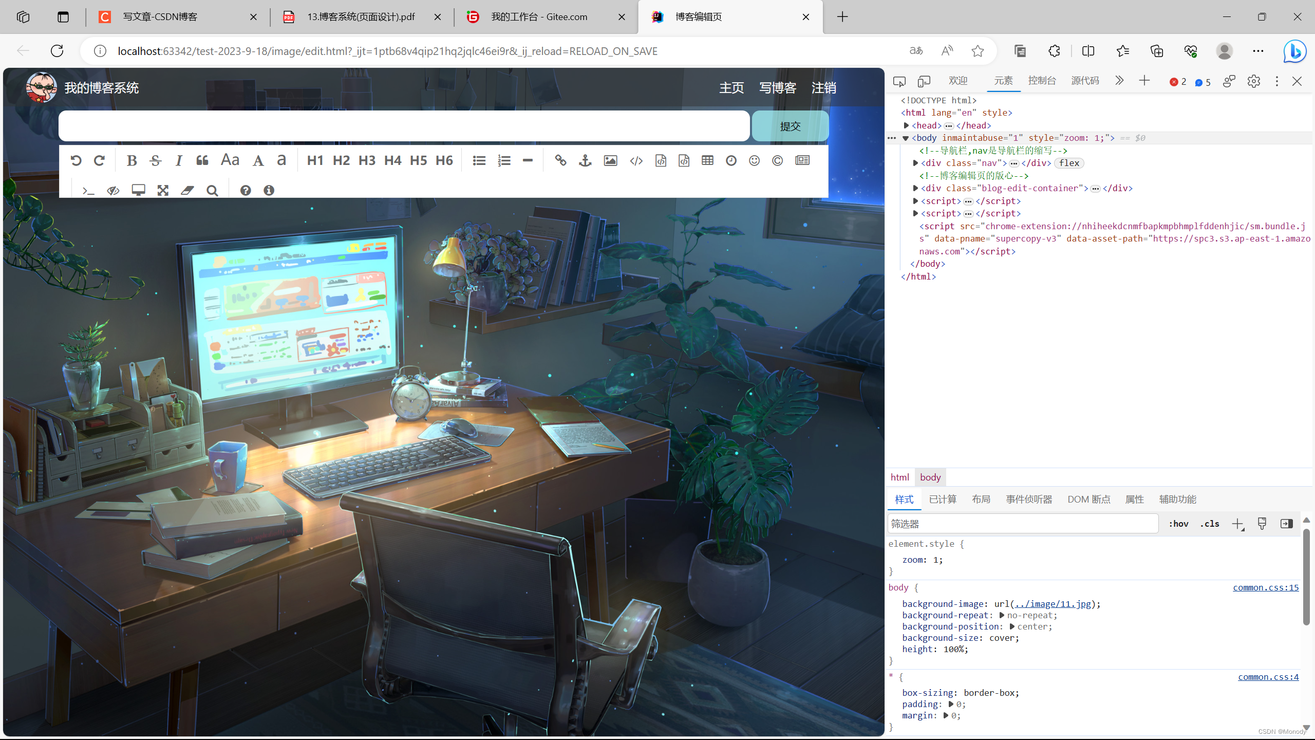Click the browser address bar URL
The image size is (1315, 740).
pos(387,51)
